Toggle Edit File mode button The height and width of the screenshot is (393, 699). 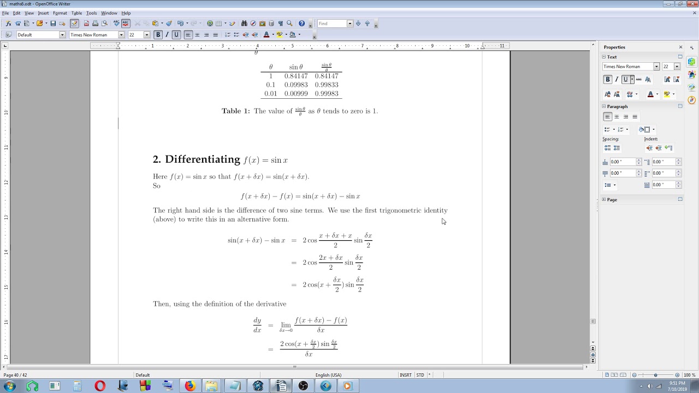74,23
